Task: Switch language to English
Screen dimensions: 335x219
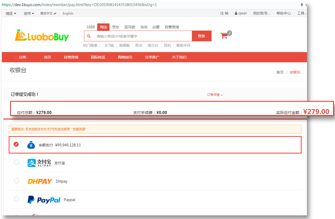Action: 68,13
